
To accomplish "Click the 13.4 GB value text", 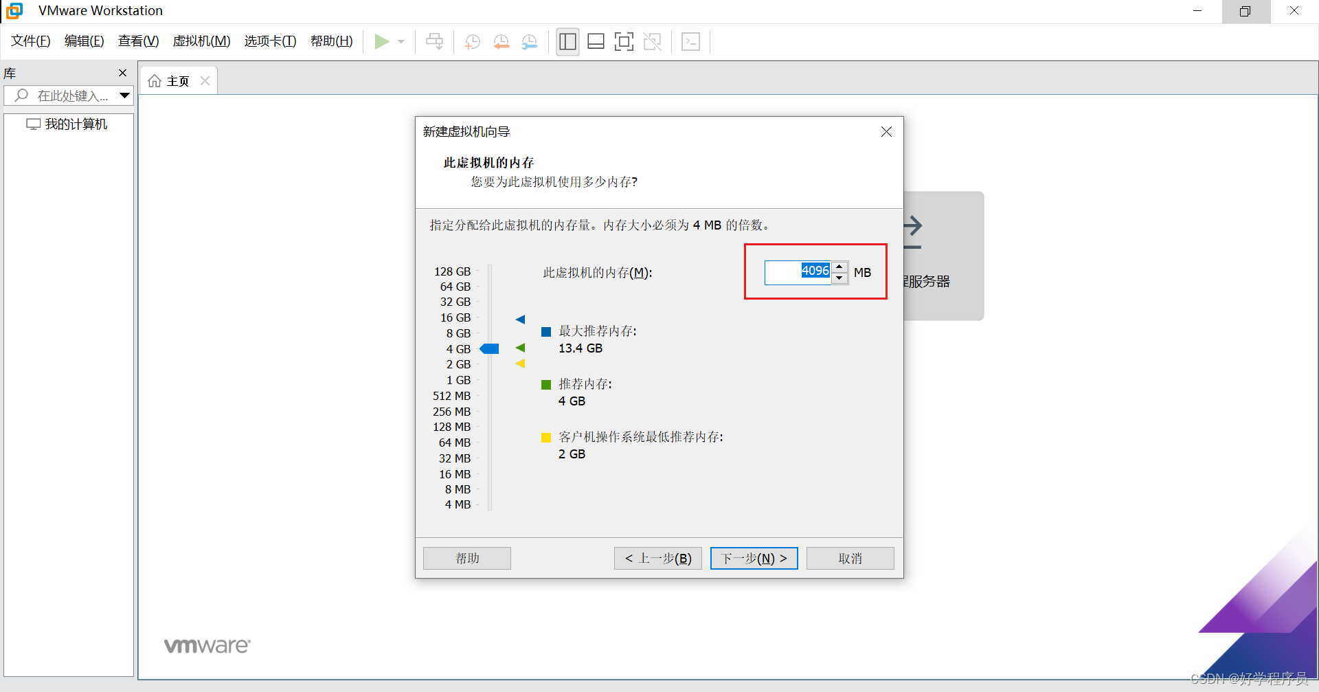I will 580,348.
